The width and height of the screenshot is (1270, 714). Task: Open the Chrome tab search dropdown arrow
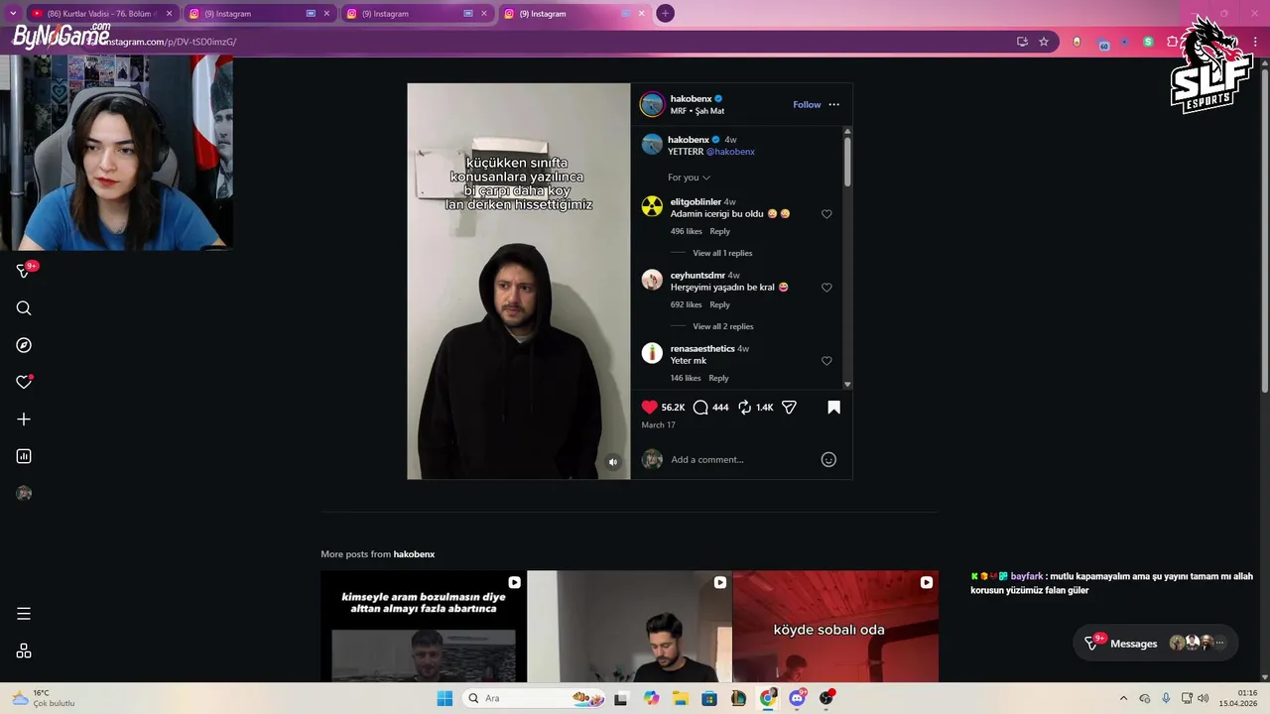13,14
